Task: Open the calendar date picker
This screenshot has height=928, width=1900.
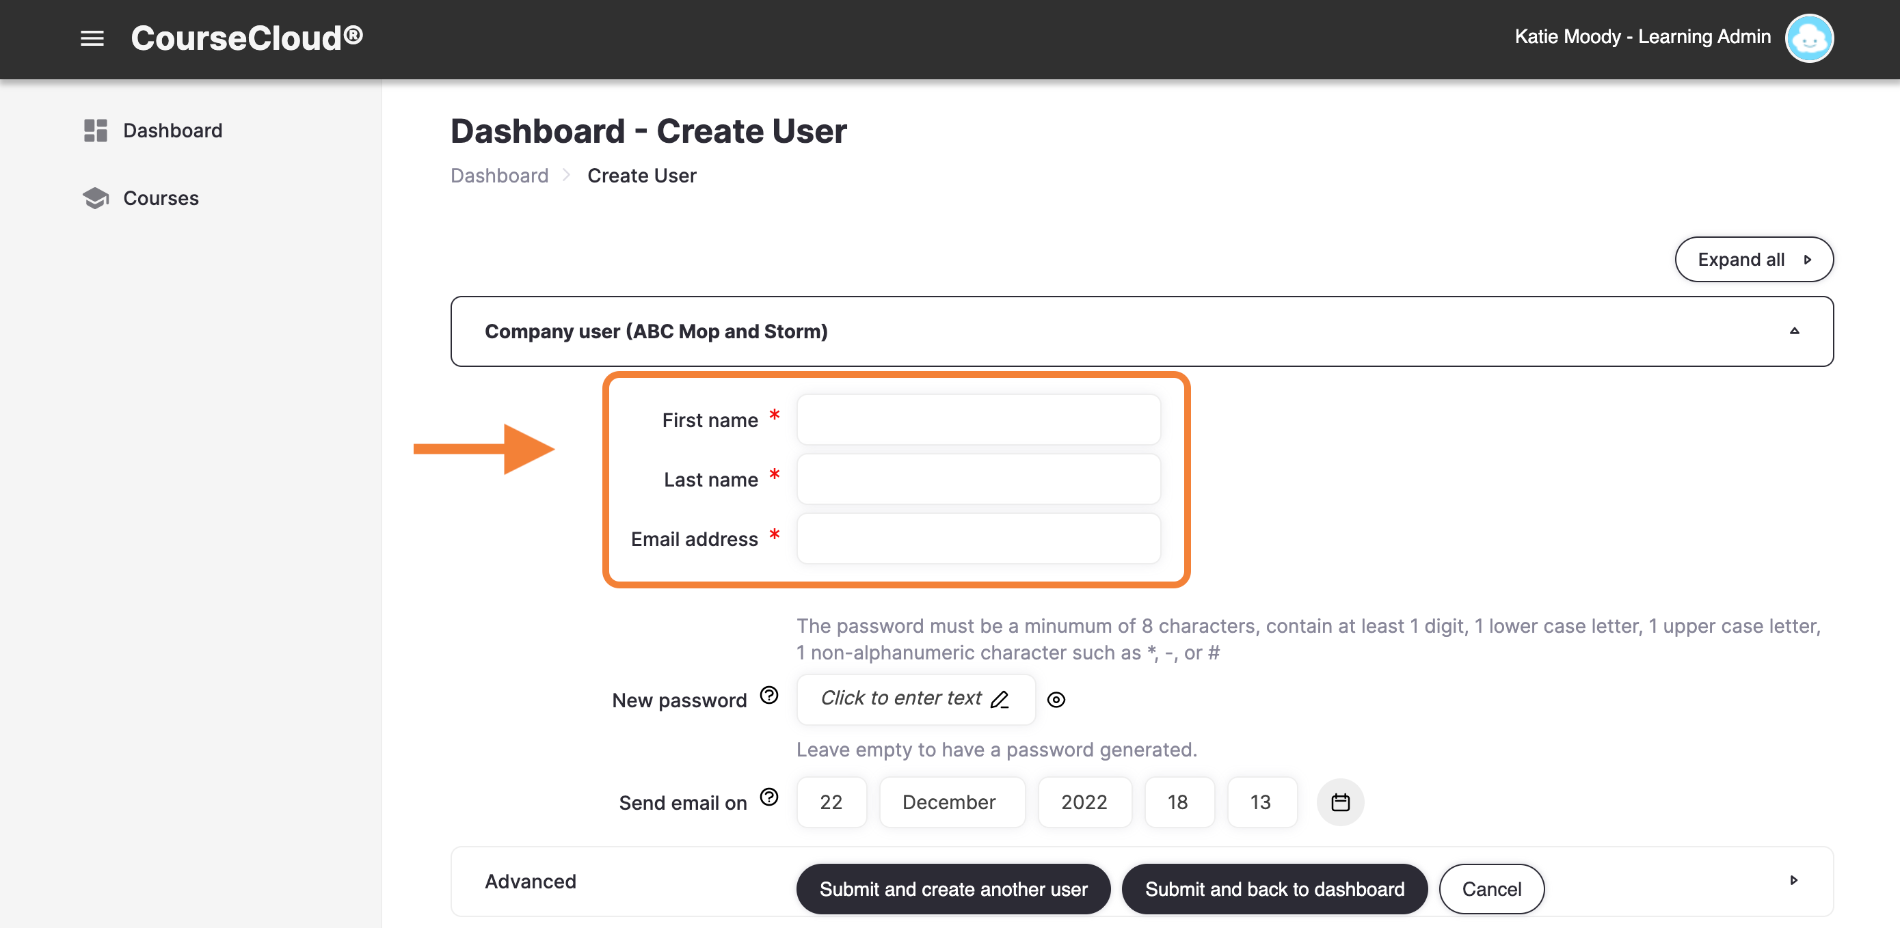Action: pos(1341,802)
